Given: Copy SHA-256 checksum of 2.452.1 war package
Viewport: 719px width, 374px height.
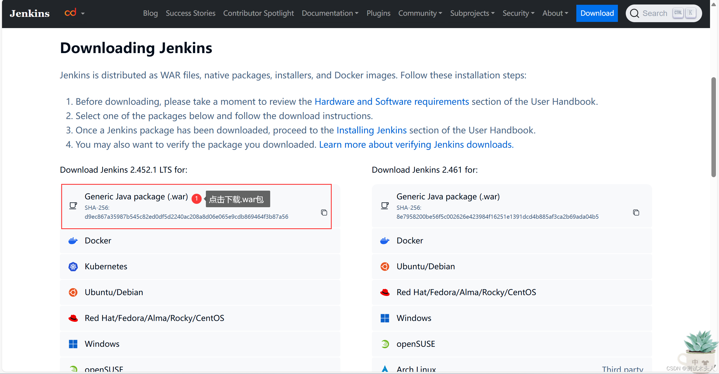Looking at the screenshot, I should click(x=324, y=213).
